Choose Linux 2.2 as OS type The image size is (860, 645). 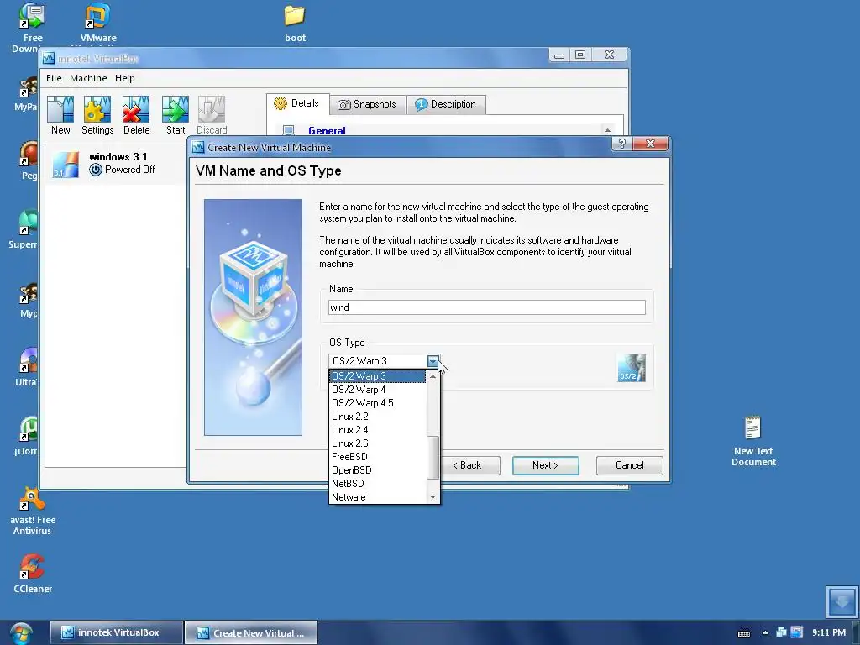click(377, 417)
